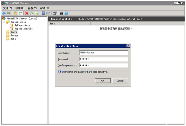186x126 pixels.
Task: Select the MyRepository tree label
Action: (22, 25)
